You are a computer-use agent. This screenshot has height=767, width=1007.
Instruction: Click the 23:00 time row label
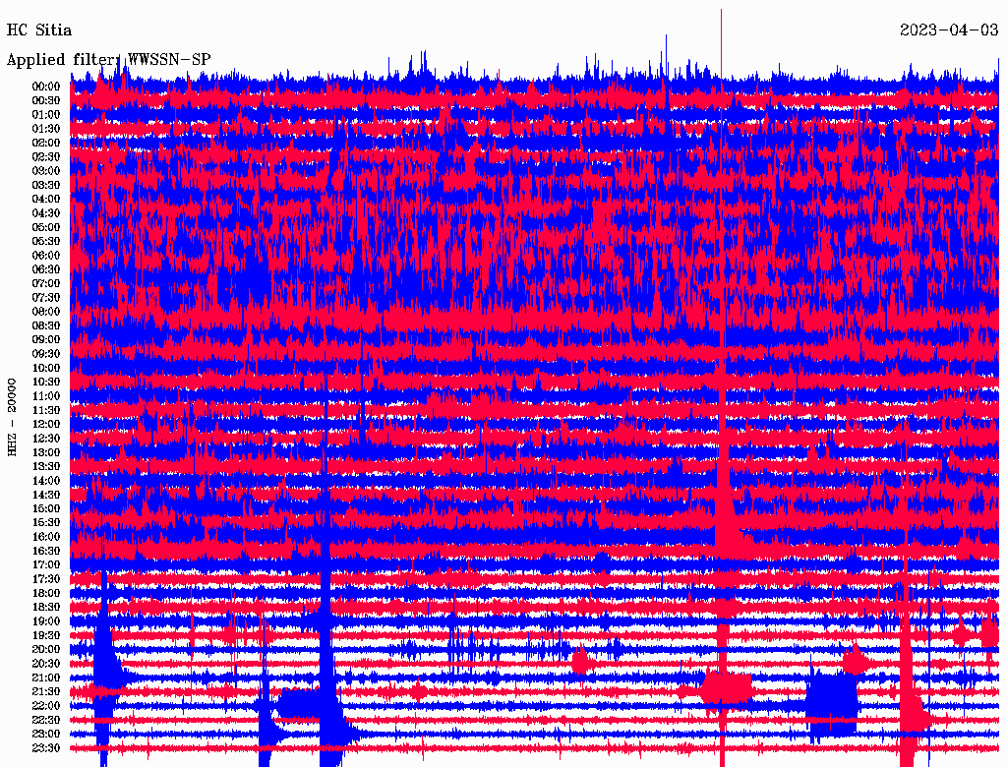point(46,734)
